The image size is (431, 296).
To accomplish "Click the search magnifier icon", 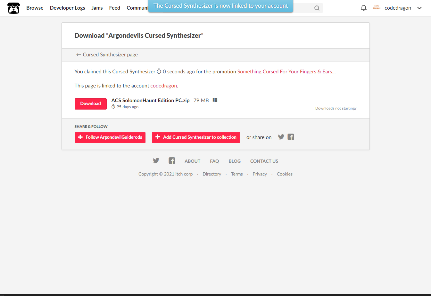I will tap(317, 8).
